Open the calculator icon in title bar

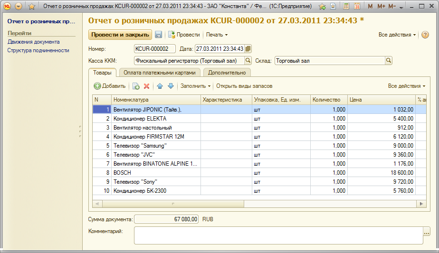346,6
